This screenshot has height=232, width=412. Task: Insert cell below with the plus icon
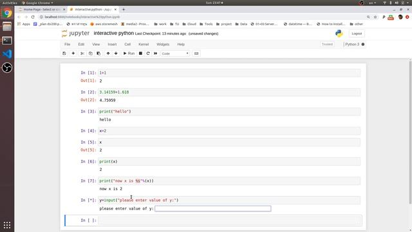pos(73,53)
